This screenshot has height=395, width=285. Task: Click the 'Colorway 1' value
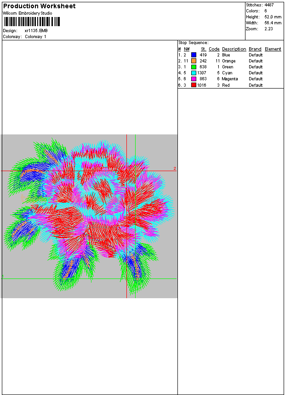click(35, 37)
